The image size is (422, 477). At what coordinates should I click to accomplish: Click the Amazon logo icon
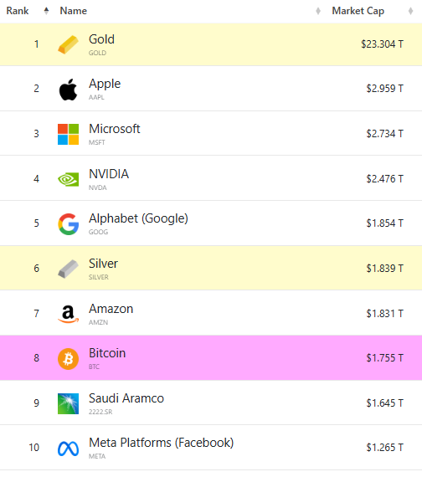(68, 314)
